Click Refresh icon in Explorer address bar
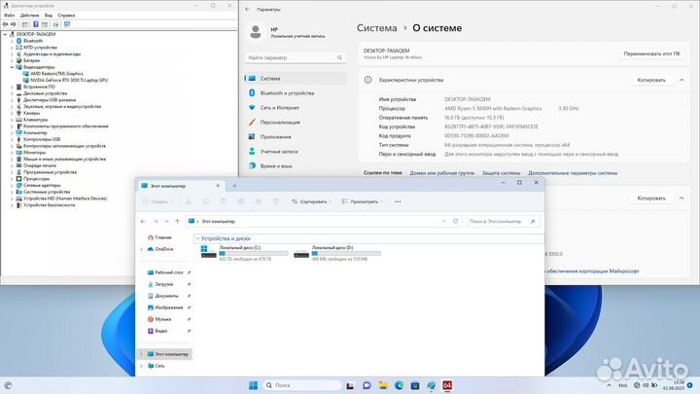The width and height of the screenshot is (700, 394). pyautogui.click(x=455, y=221)
